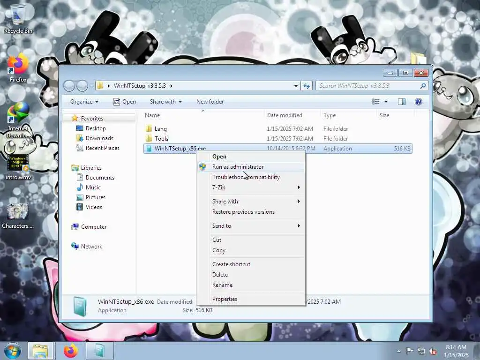Expand the Share with context submenu
This screenshot has height=360, width=480.
click(251, 202)
